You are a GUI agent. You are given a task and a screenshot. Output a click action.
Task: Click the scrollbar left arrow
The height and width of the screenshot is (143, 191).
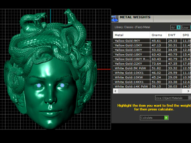click(x=115, y=91)
